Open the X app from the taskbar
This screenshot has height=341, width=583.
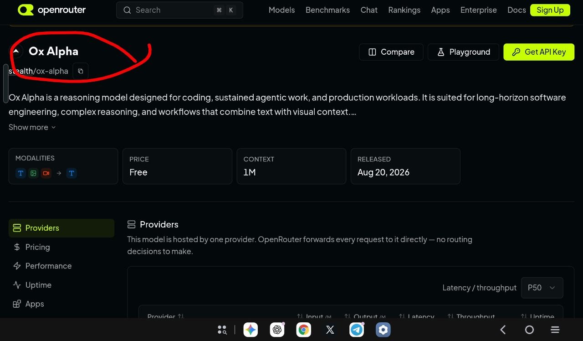tap(330, 330)
